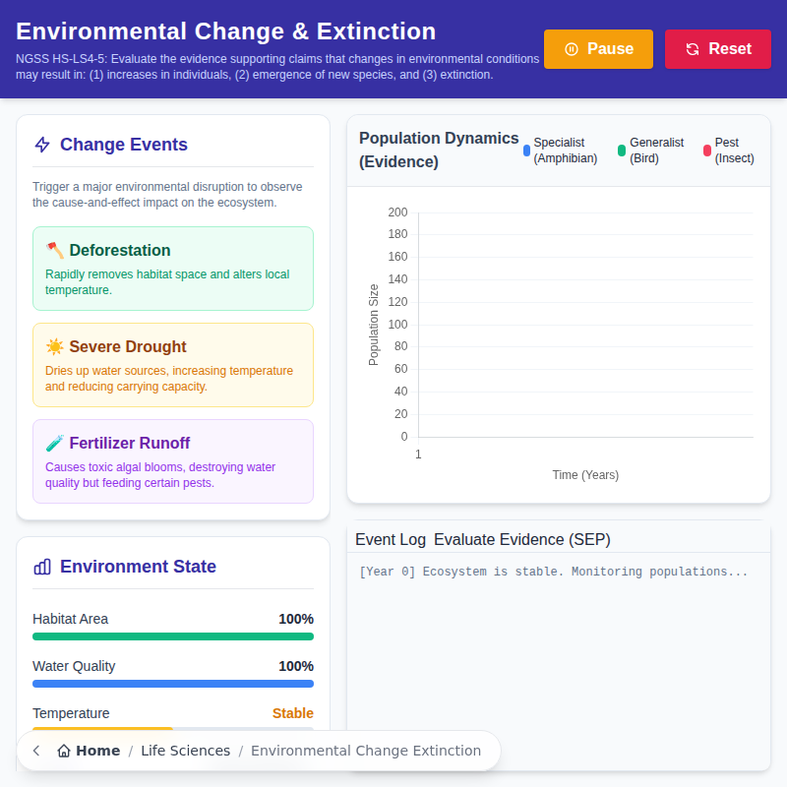Viewport: 787px width, 787px height.
Task: Click the back chevron on the breadcrumb bar
Action: tap(35, 750)
